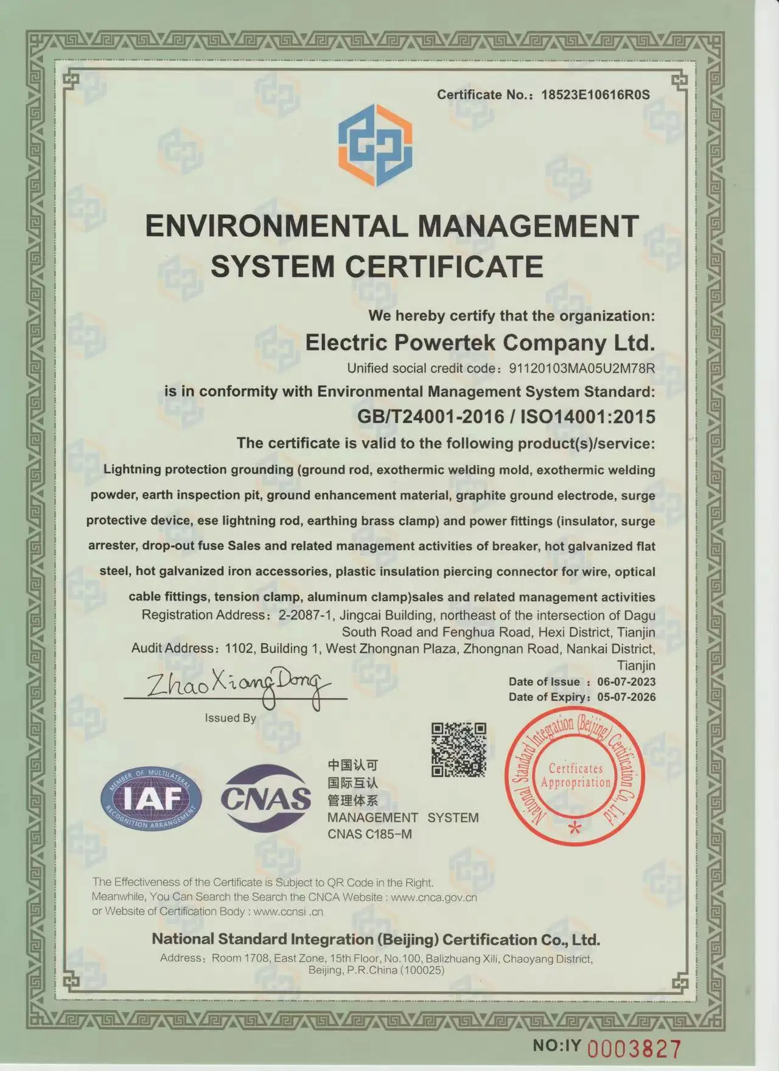779x1071 pixels.
Task: Click the 'We hereby certify that the organization' line
Action: pyautogui.click(x=511, y=316)
